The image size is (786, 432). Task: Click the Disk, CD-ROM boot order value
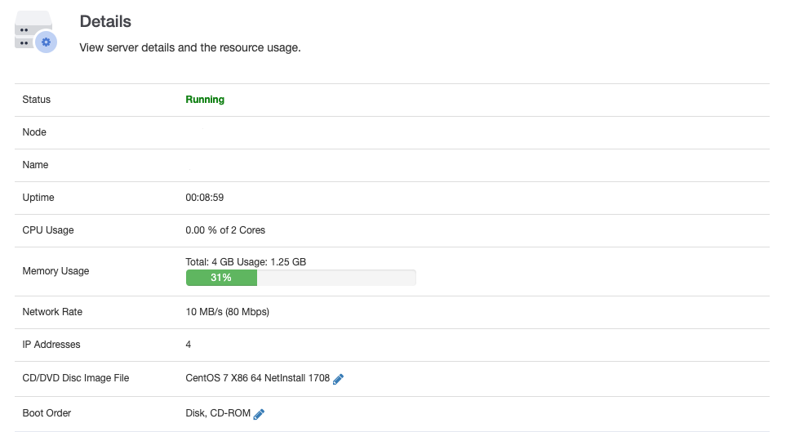click(218, 413)
